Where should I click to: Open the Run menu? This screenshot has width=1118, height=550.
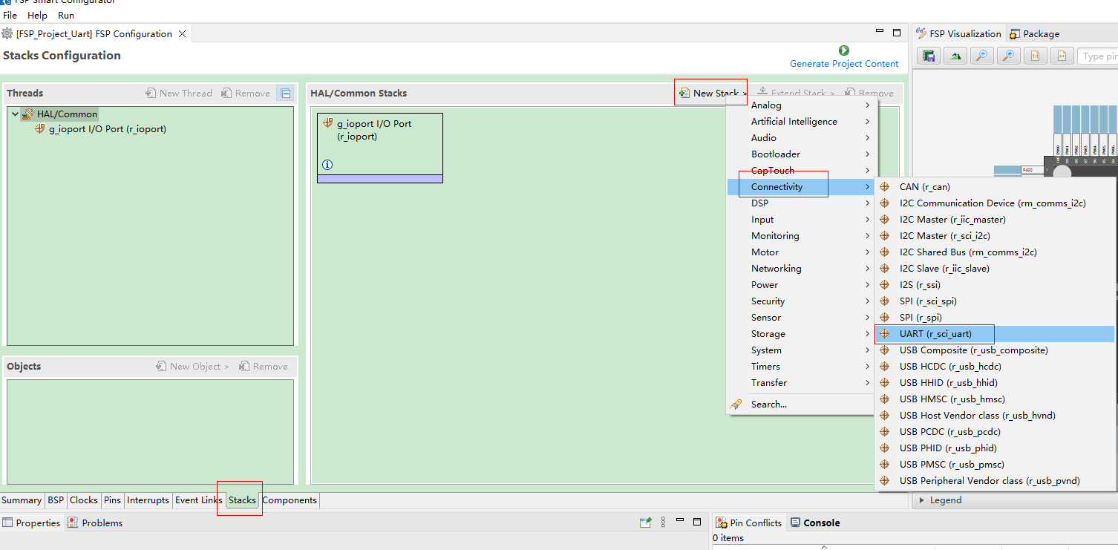66,15
